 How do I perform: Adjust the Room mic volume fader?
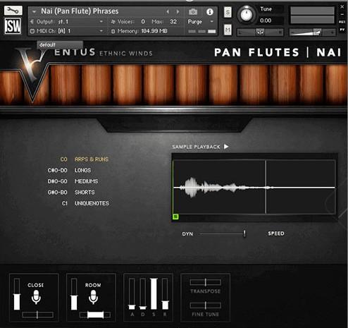(74, 294)
